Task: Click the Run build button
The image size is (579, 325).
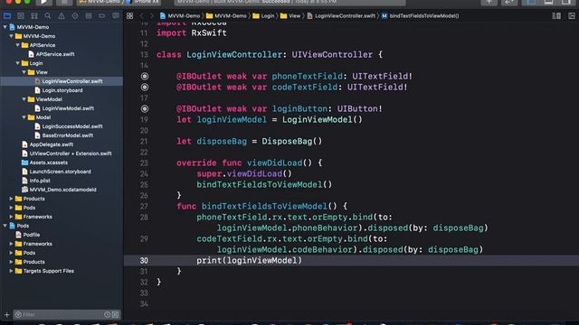Action: [x=43, y=2]
